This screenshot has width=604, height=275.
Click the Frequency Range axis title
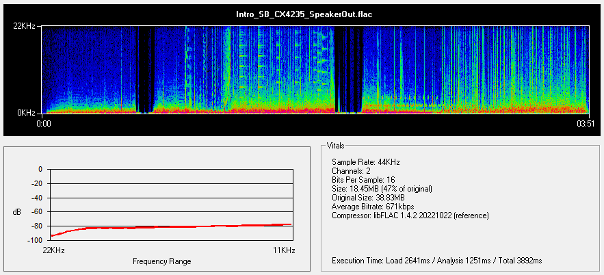click(x=163, y=261)
